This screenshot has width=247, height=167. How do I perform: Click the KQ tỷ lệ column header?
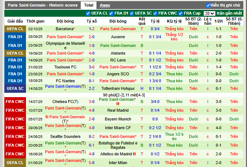tap(174, 21)
